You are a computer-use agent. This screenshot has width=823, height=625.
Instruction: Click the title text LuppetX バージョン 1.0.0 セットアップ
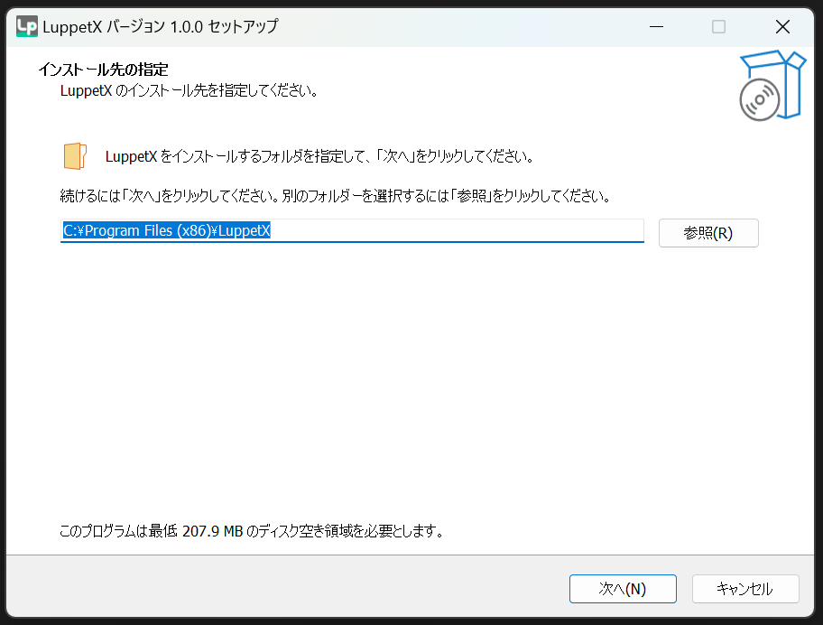[161, 27]
